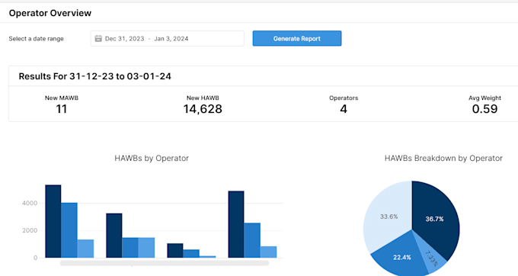Click the Operator Overview heading

coord(50,13)
